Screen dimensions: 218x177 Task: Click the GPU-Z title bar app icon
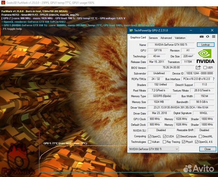(131, 30)
